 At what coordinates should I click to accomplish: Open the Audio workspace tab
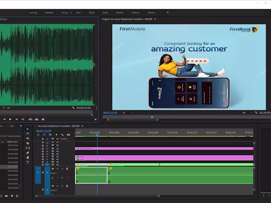pos(105,13)
